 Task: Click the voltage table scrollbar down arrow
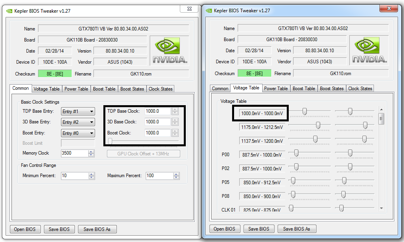pyautogui.click(x=381, y=208)
